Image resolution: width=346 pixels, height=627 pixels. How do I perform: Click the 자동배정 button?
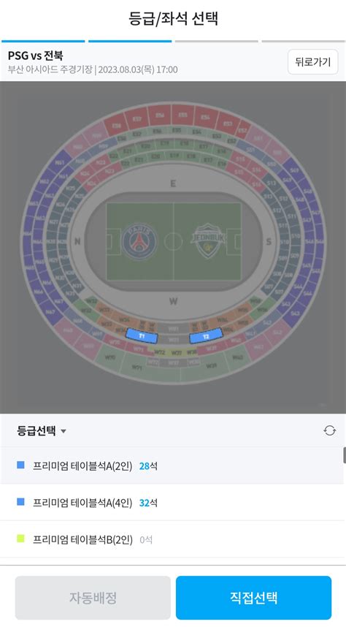click(93, 598)
